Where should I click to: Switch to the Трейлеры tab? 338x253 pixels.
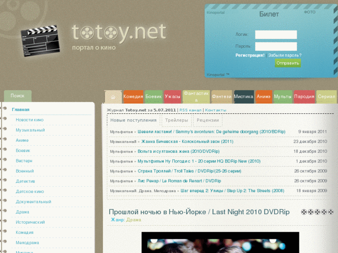177,120
